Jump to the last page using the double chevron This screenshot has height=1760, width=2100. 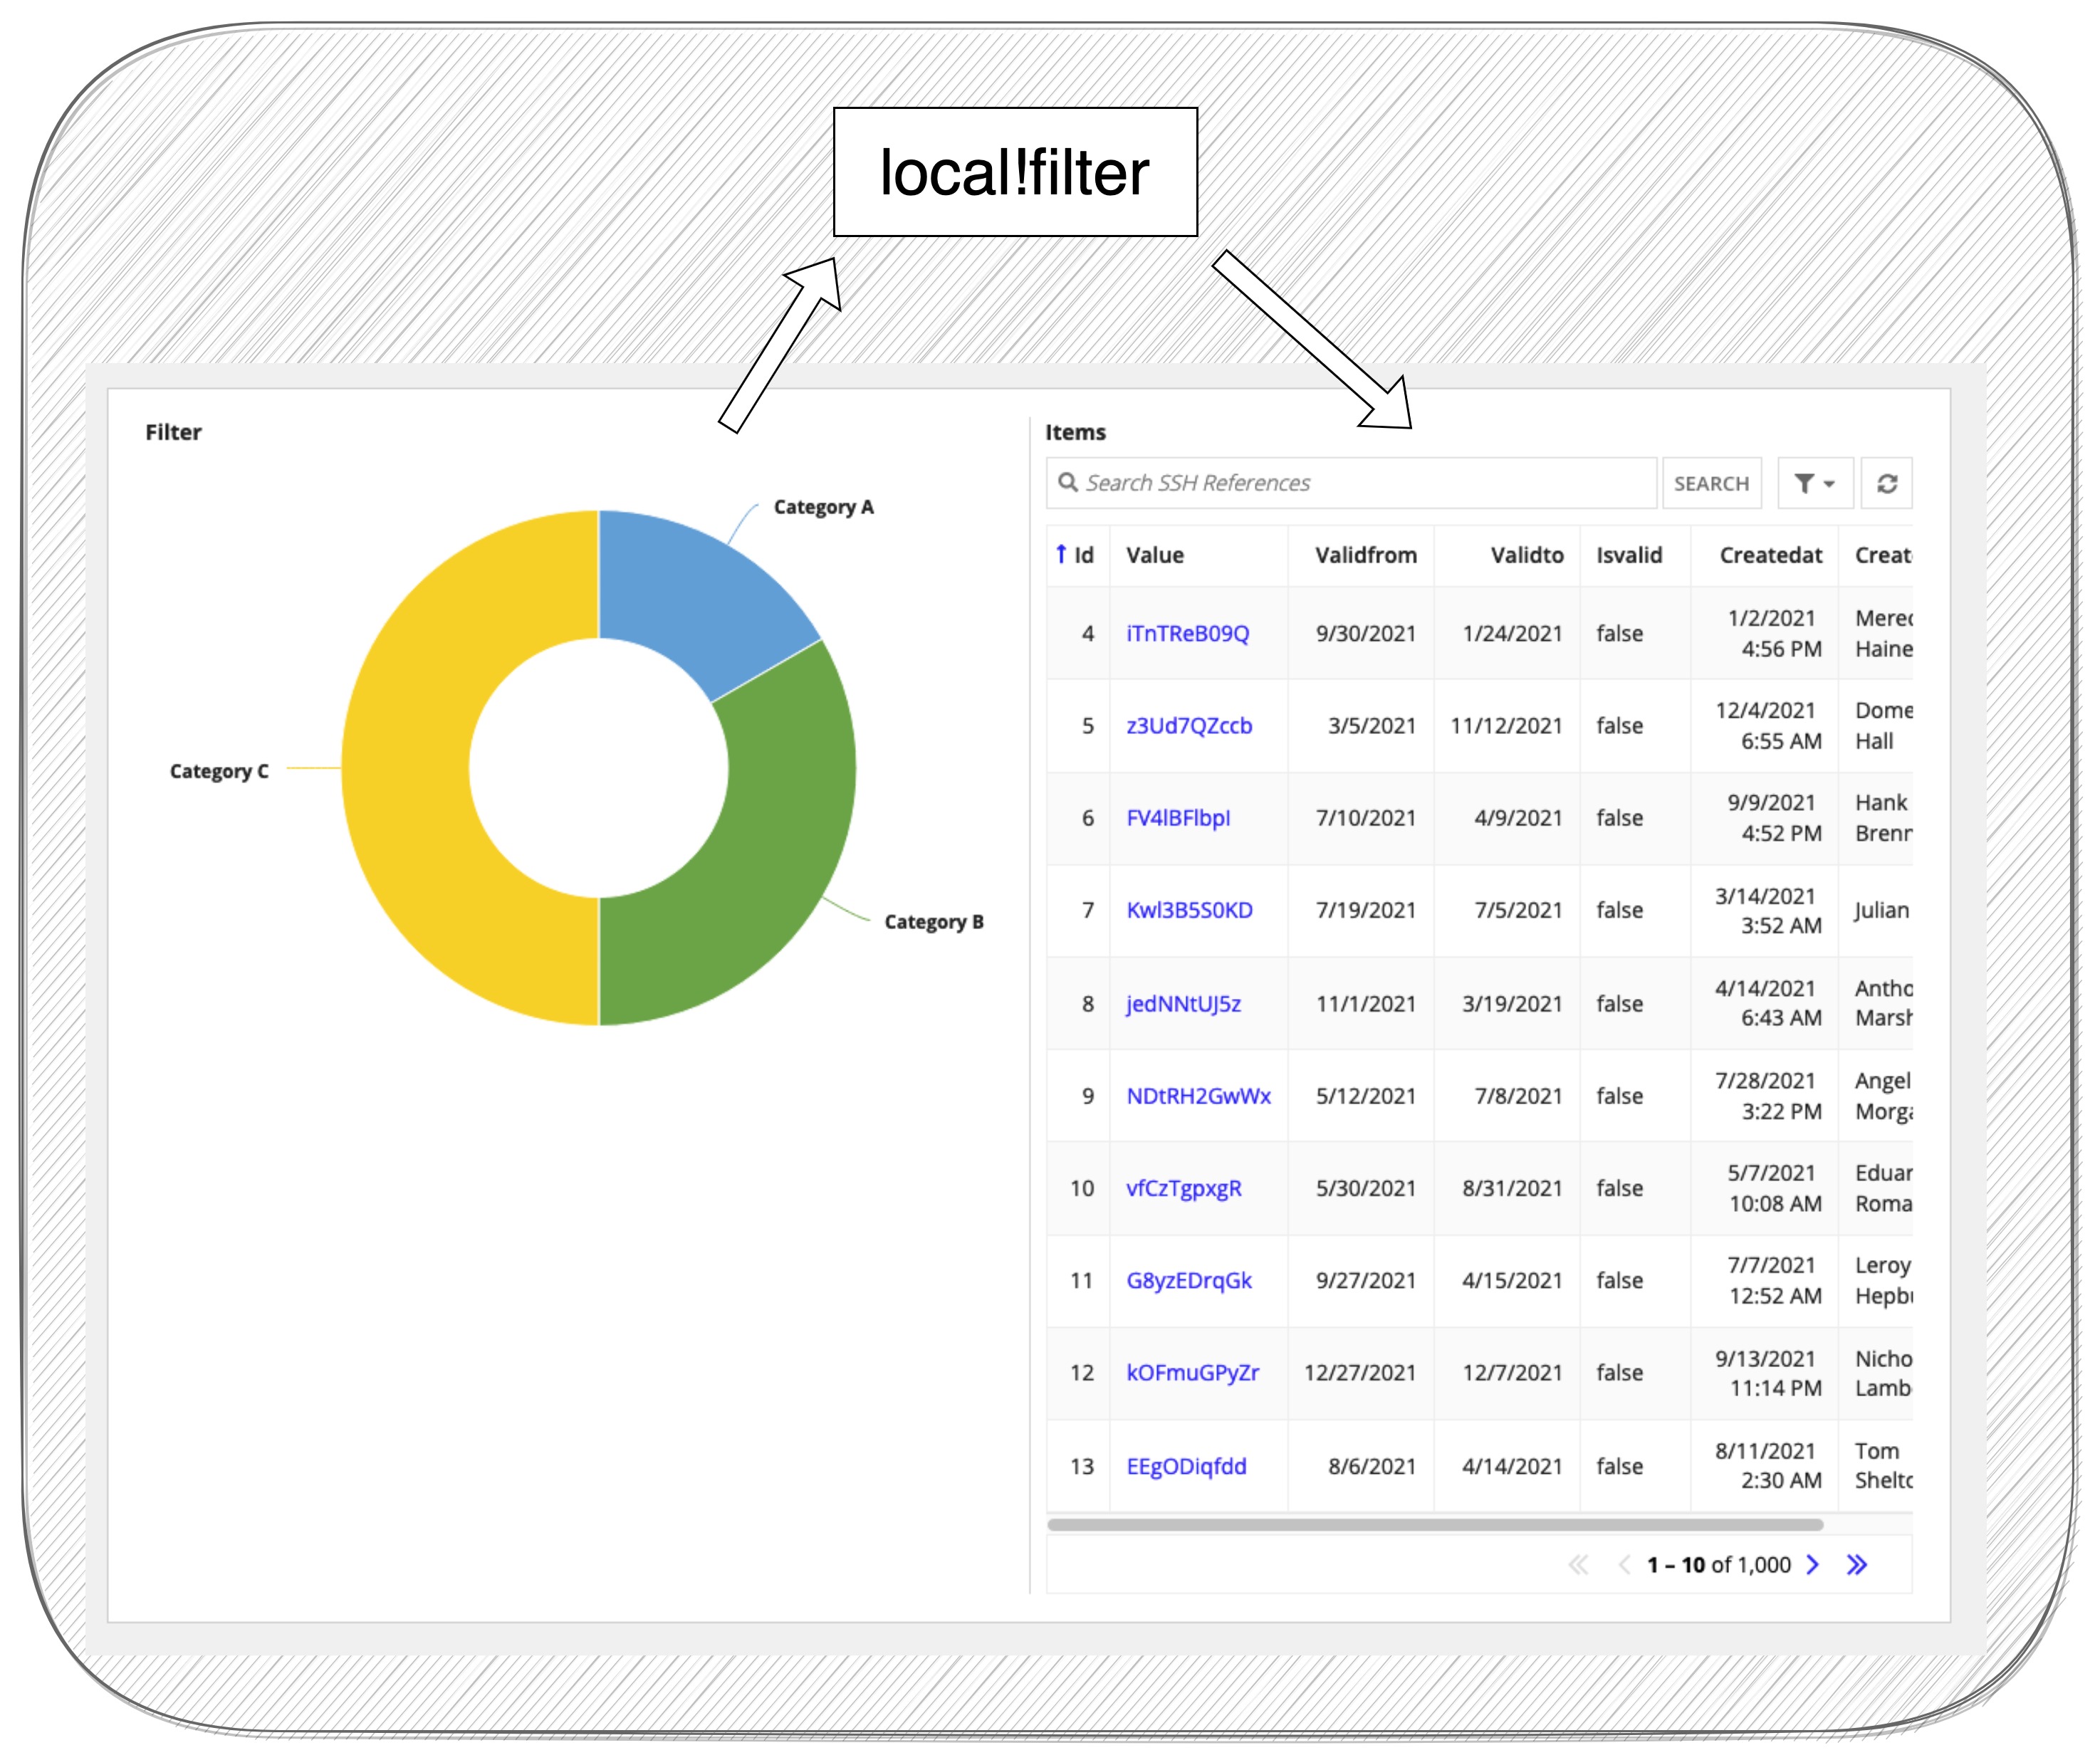tap(1858, 1565)
